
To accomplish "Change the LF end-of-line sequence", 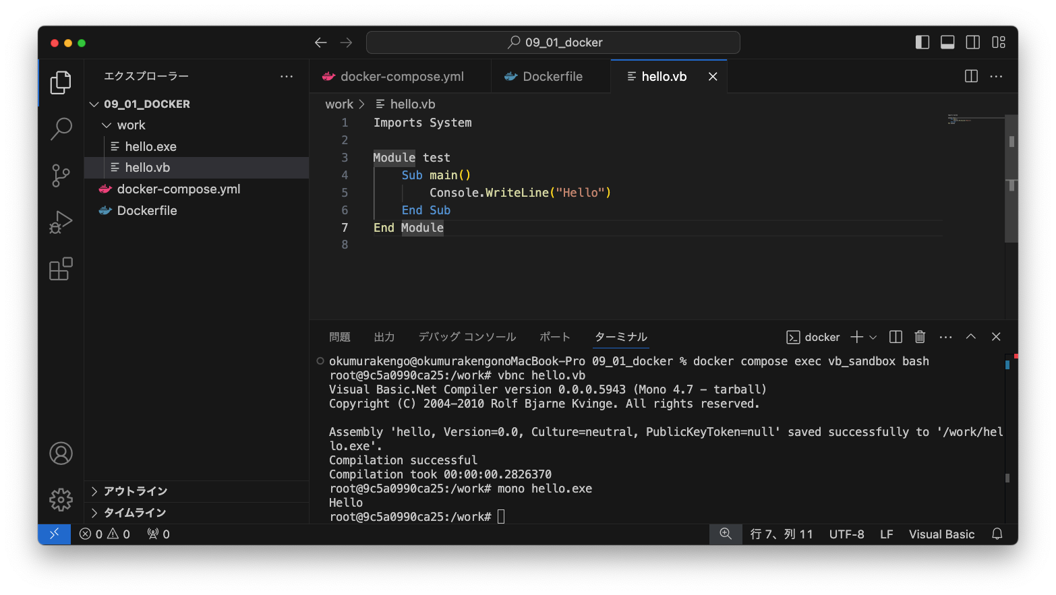I will 887,534.
